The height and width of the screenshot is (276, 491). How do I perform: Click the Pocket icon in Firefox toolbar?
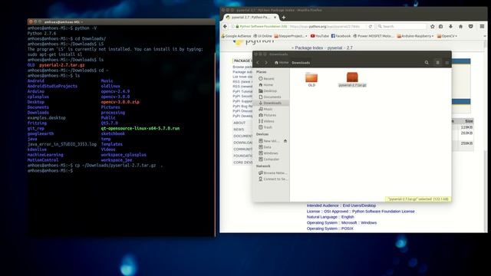(470, 27)
